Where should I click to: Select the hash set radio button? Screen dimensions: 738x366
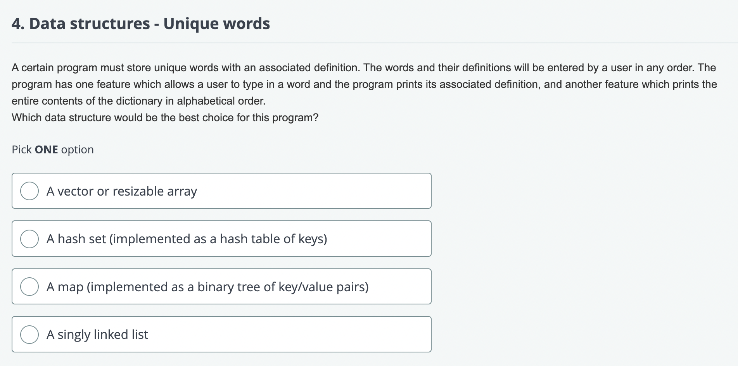(x=29, y=239)
